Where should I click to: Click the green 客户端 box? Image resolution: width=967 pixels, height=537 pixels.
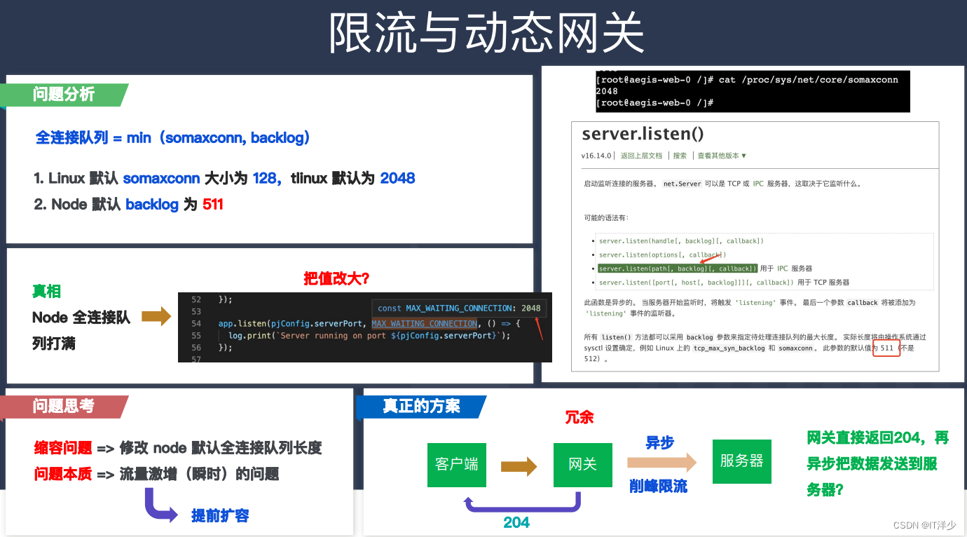coord(457,465)
